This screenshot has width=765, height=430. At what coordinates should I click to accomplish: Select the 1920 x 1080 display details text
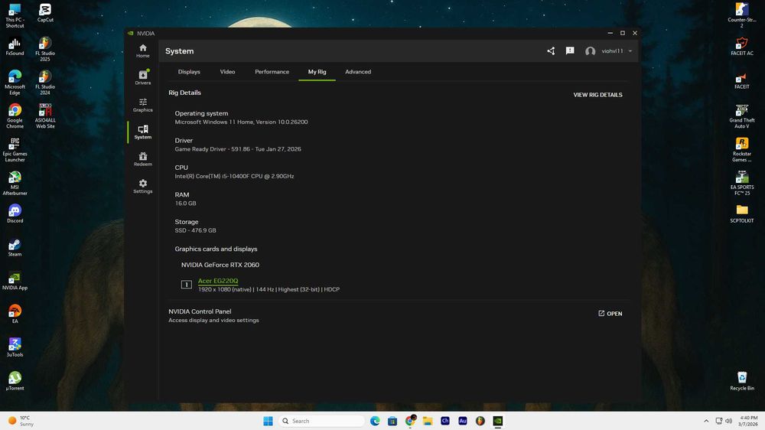pos(269,289)
